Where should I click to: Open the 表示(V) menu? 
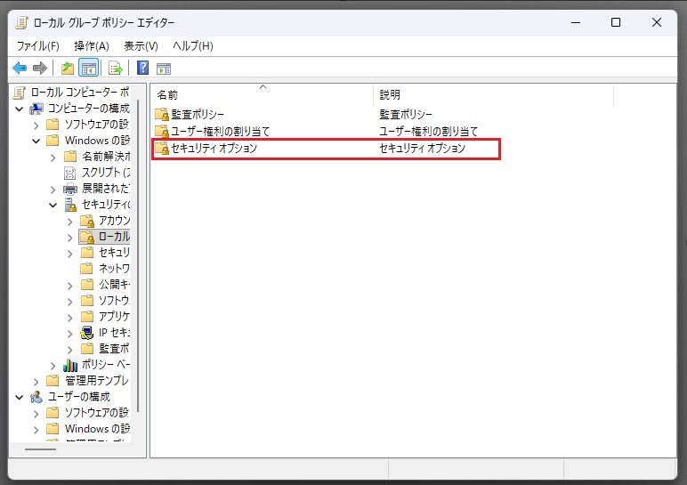tap(141, 45)
